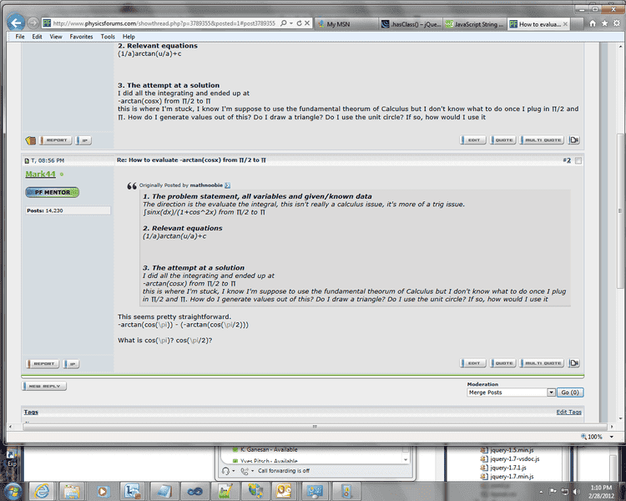Screen dimensions: 626x501
Task: Click Report button on first post
Action: (x=55, y=140)
